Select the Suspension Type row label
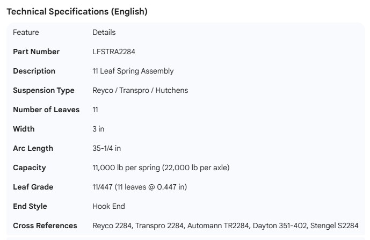370x240 pixels. point(43,90)
